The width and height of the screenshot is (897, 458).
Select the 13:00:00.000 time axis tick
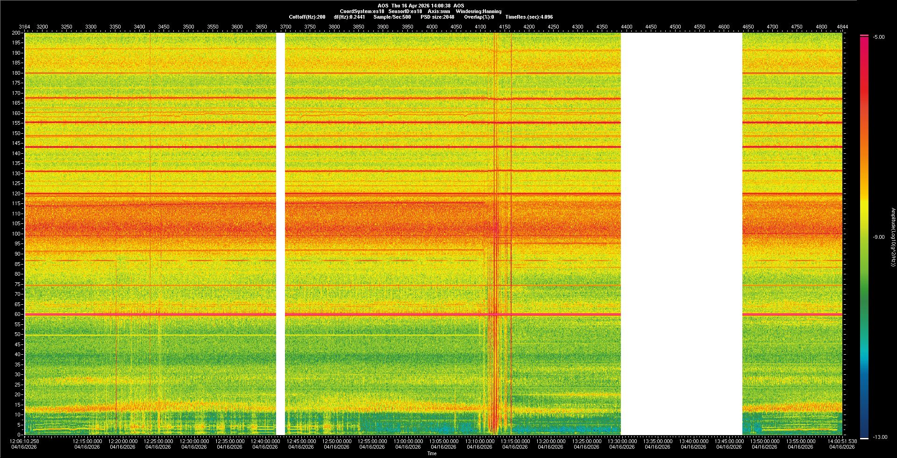click(x=408, y=441)
